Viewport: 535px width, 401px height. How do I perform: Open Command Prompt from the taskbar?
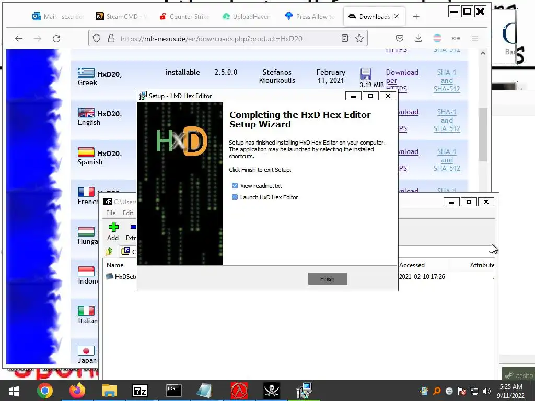tap(173, 391)
